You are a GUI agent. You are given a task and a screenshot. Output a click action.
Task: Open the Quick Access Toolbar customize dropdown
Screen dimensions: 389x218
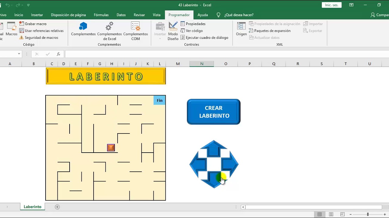pos(28,5)
